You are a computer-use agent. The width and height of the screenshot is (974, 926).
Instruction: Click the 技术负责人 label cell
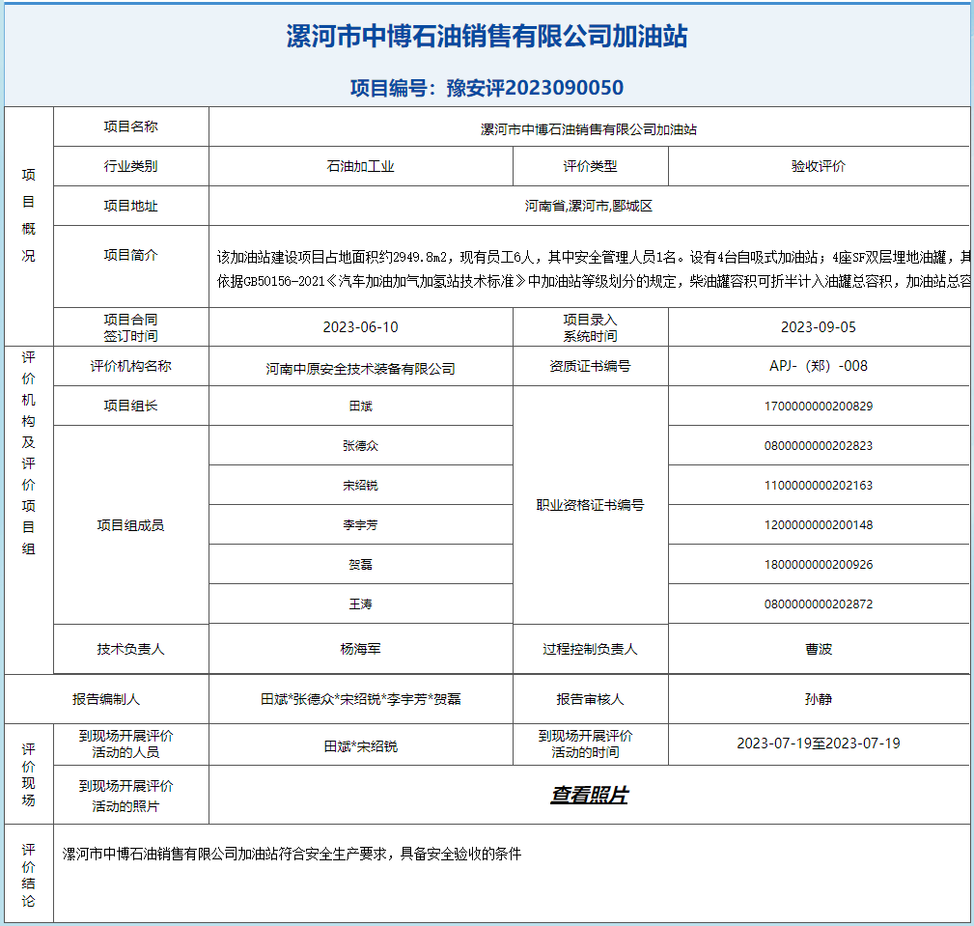click(130, 649)
